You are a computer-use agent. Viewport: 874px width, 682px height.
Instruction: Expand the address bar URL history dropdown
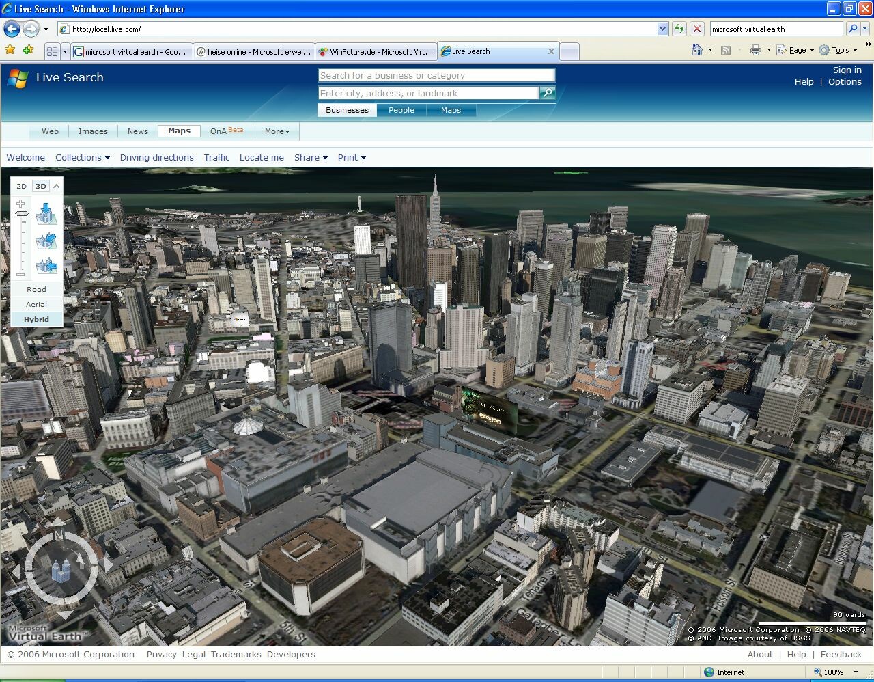click(662, 29)
